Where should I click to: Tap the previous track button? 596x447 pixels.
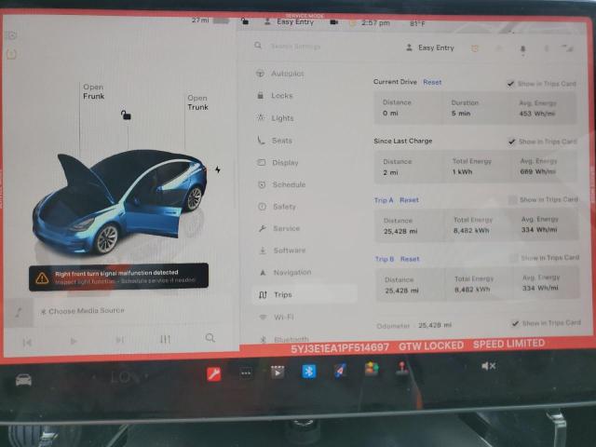[x=27, y=343]
